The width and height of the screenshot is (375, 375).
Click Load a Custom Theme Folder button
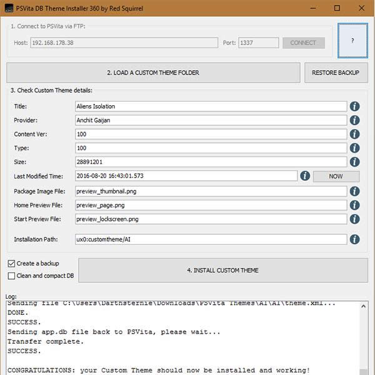(x=153, y=73)
